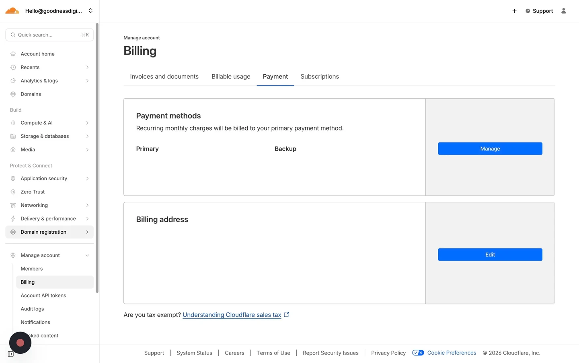Go to the Subscriptions tab
The width and height of the screenshot is (579, 363).
tap(320, 76)
